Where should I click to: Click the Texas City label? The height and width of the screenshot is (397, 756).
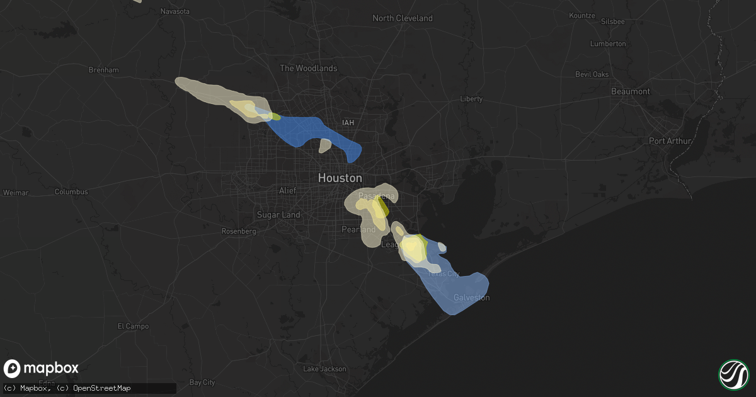pos(444,274)
